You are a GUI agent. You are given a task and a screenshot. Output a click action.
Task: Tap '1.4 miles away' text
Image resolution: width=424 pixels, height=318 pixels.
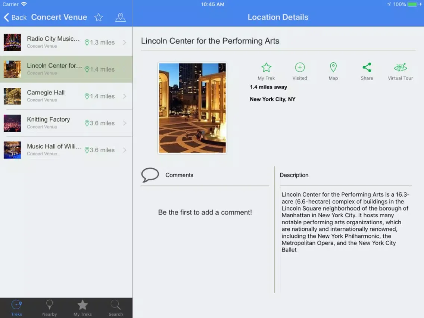268,87
